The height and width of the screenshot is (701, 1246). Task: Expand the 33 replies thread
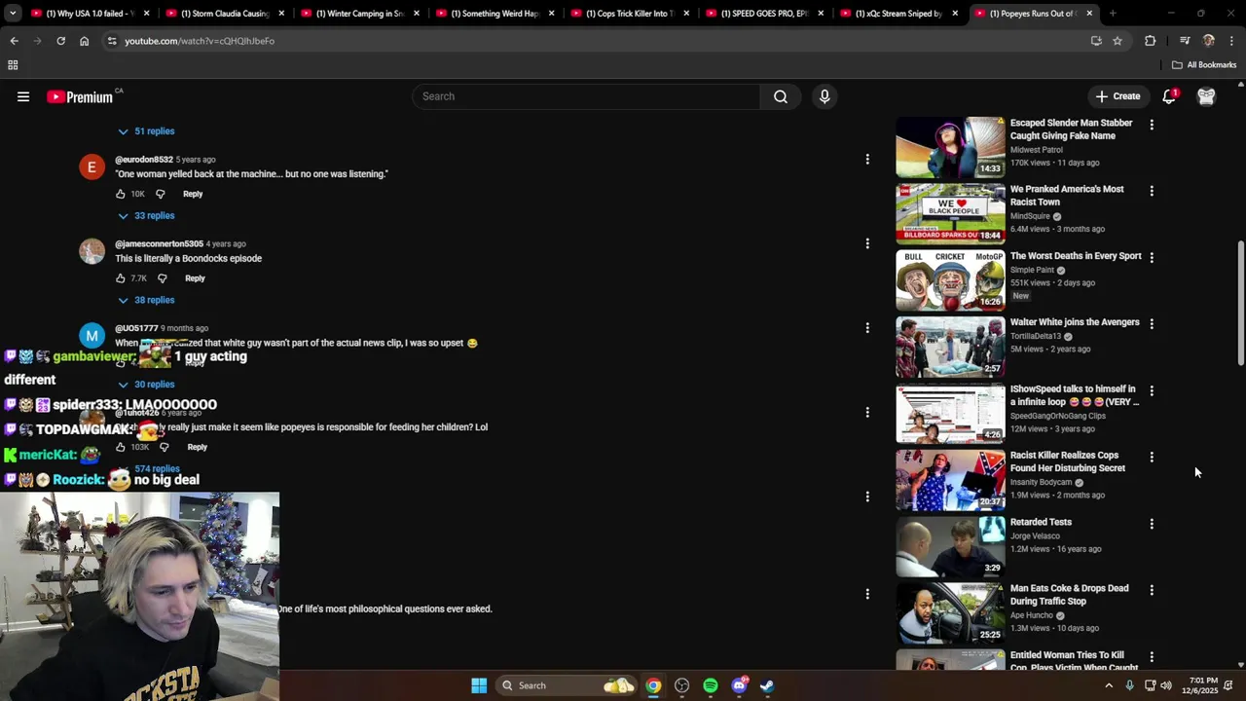146,216
